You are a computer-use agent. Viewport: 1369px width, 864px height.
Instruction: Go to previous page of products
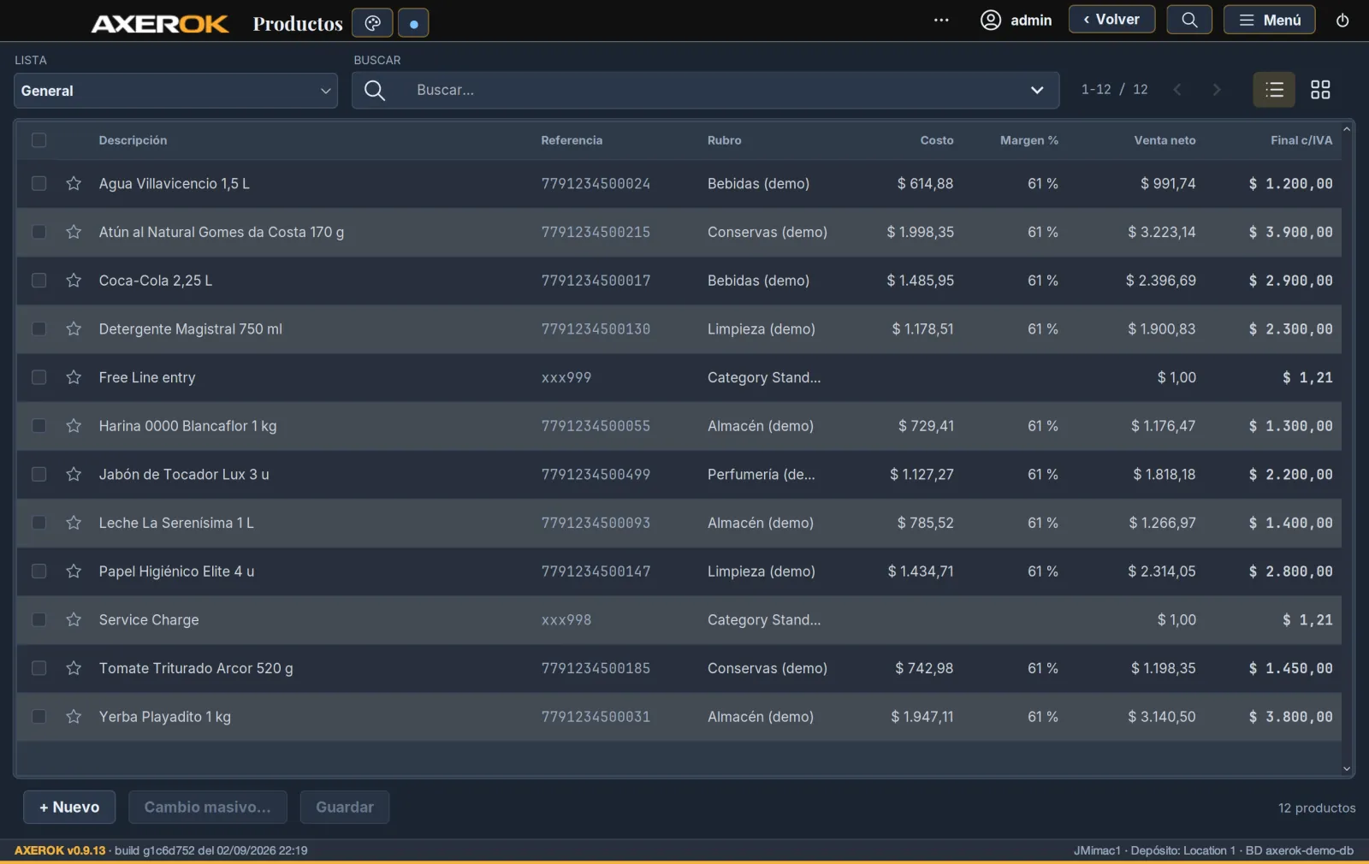[1177, 90]
